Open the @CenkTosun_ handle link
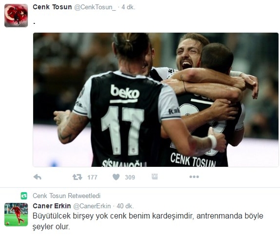This screenshot has height=238, width=280. pyautogui.click(x=95, y=7)
